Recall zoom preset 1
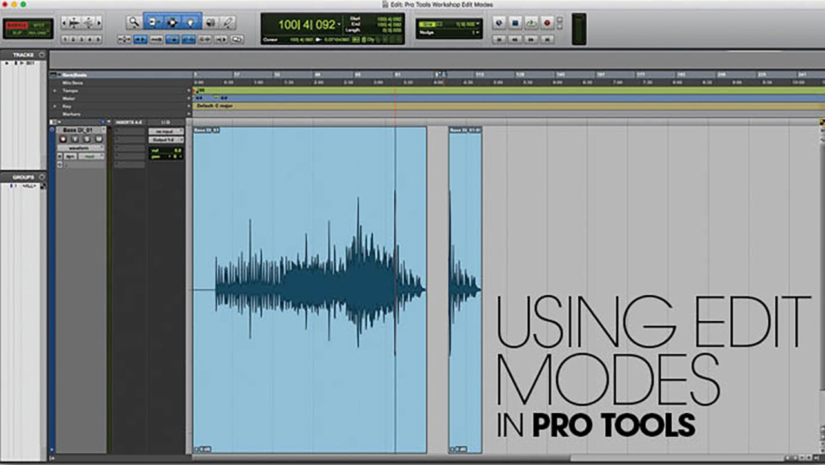Image resolution: width=825 pixels, height=465 pixels. 65,39
